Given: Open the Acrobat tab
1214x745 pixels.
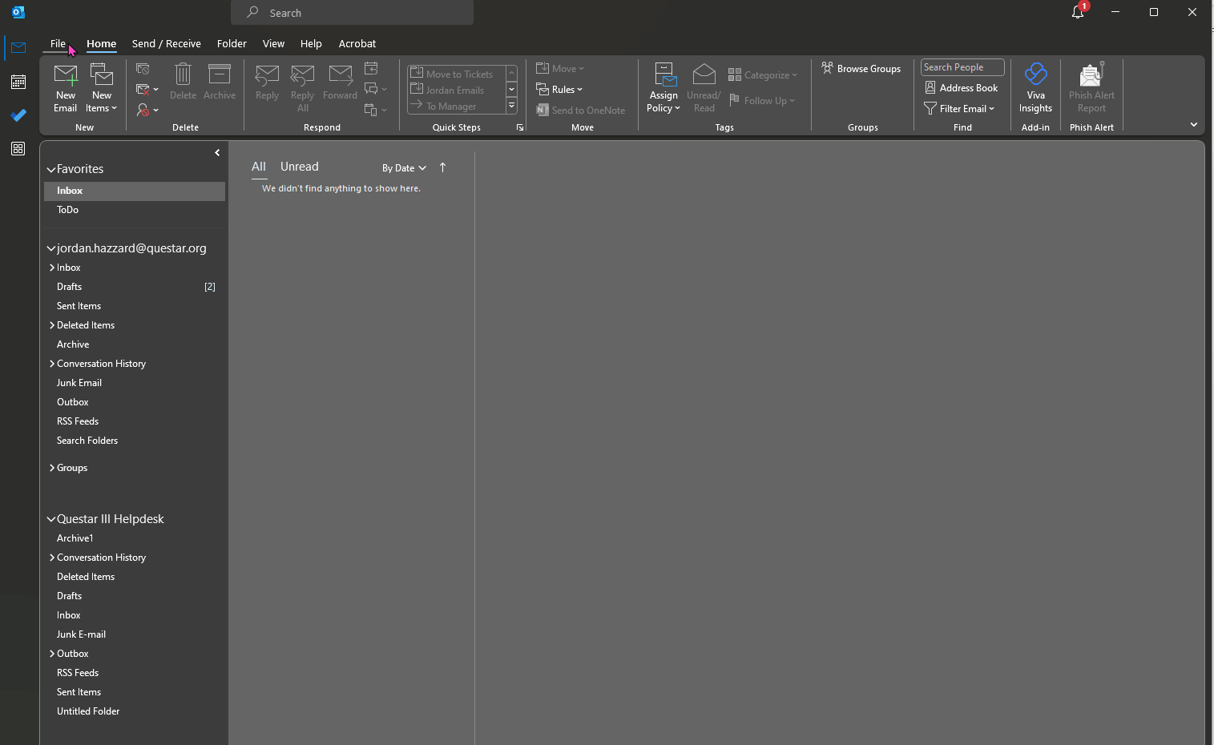Looking at the screenshot, I should coord(357,43).
